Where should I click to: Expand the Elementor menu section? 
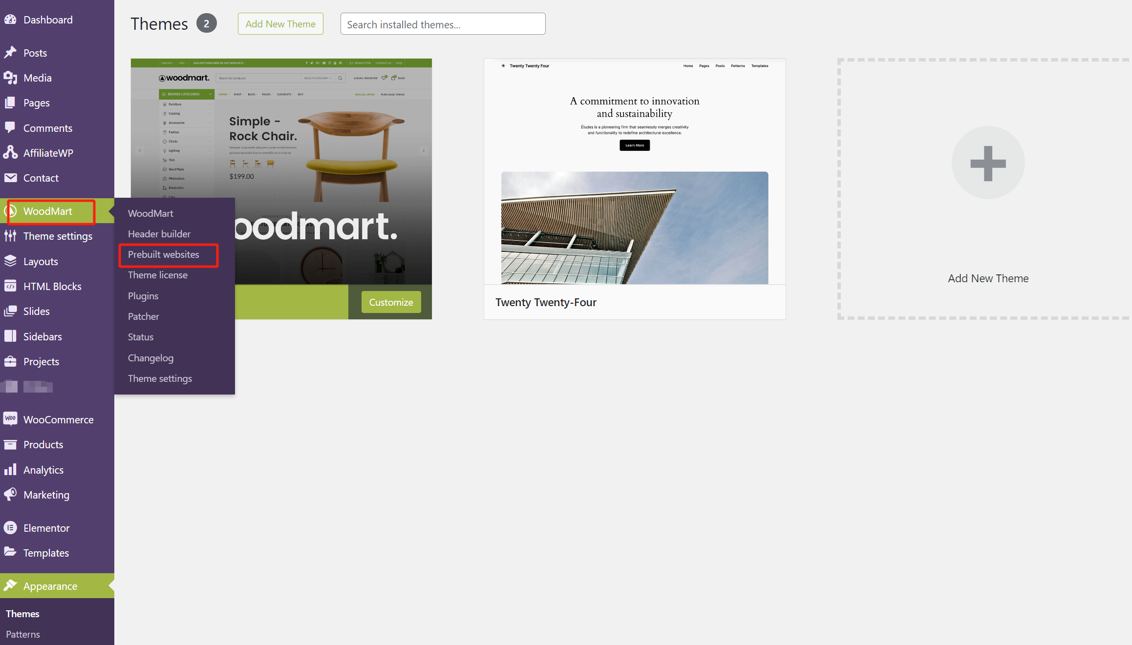tap(46, 528)
